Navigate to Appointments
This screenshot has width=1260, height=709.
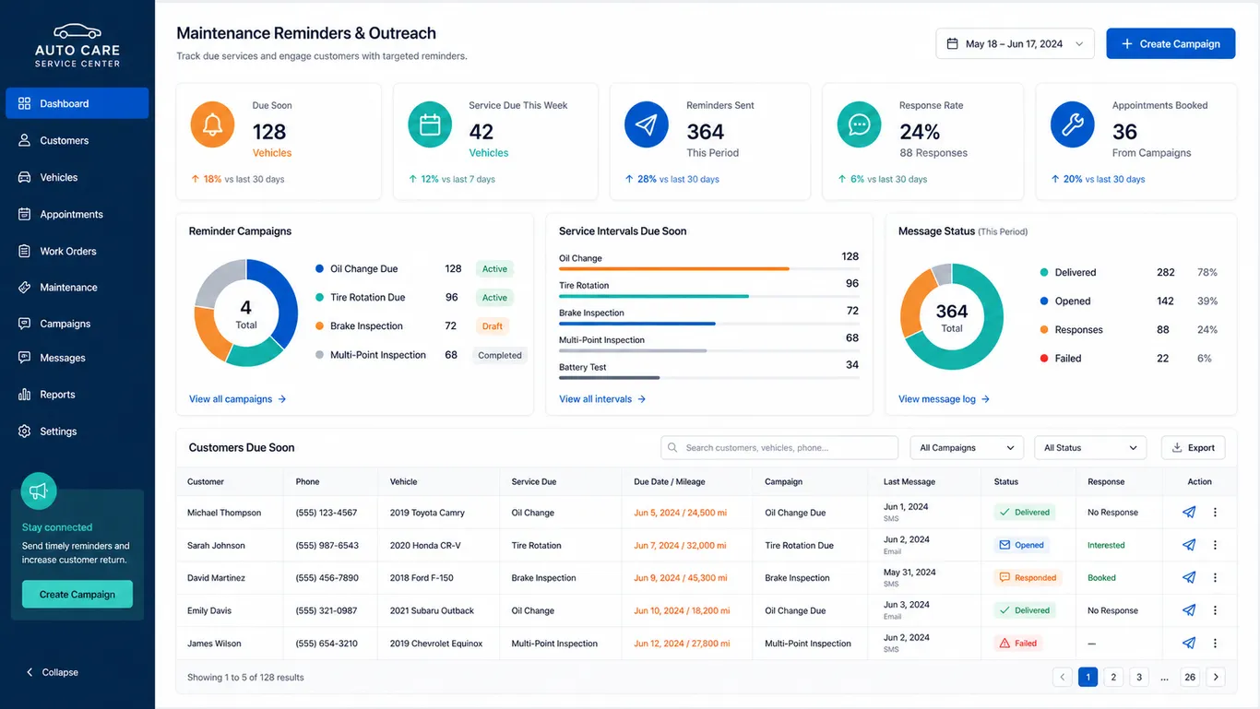77,214
